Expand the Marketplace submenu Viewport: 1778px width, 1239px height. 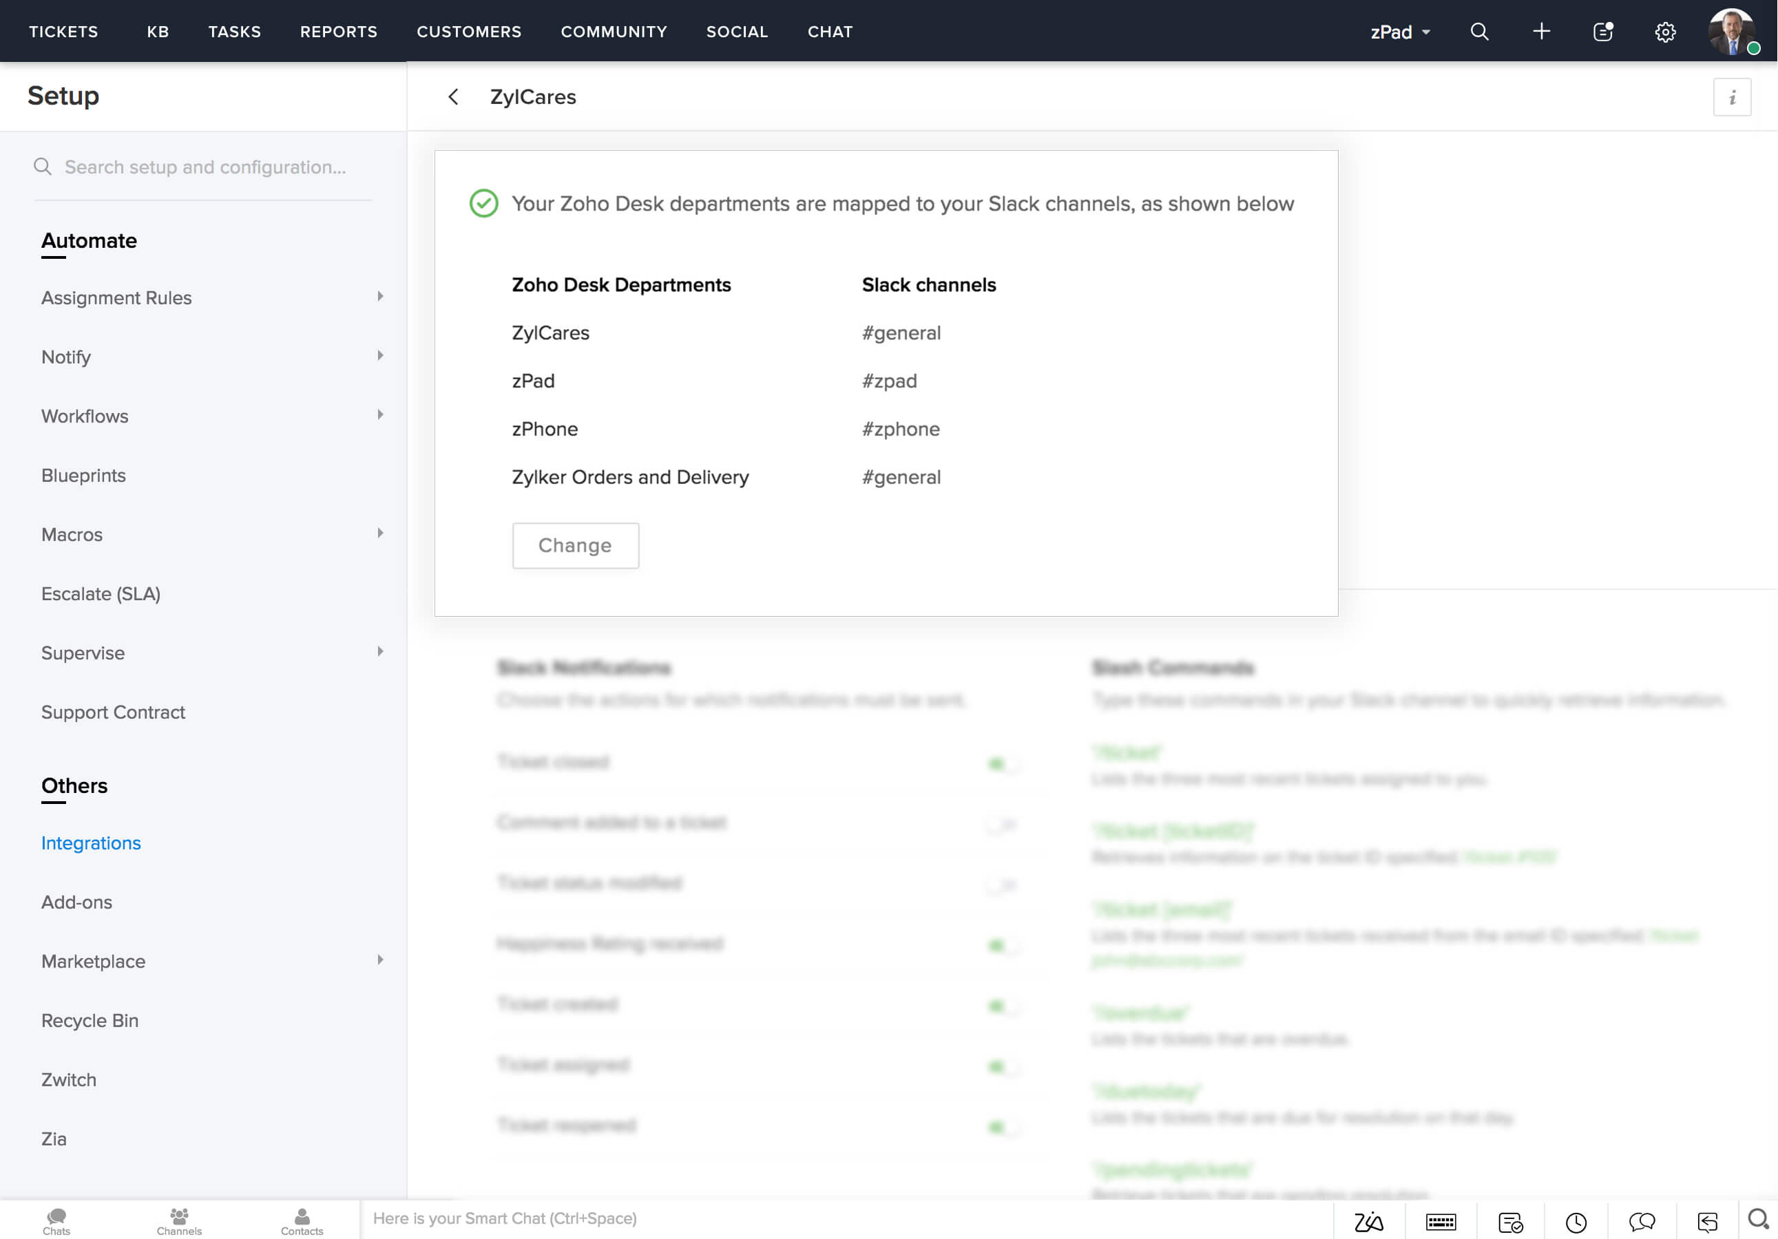(x=380, y=960)
